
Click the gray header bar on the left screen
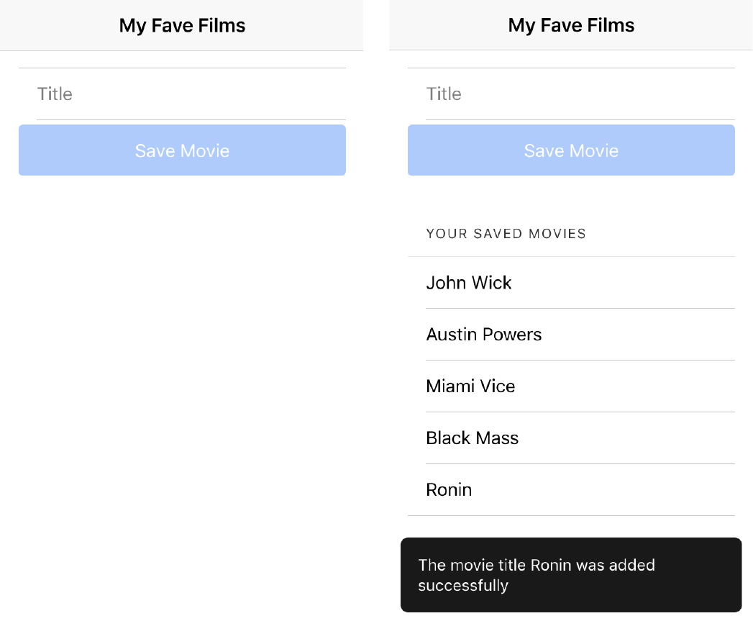181,25
